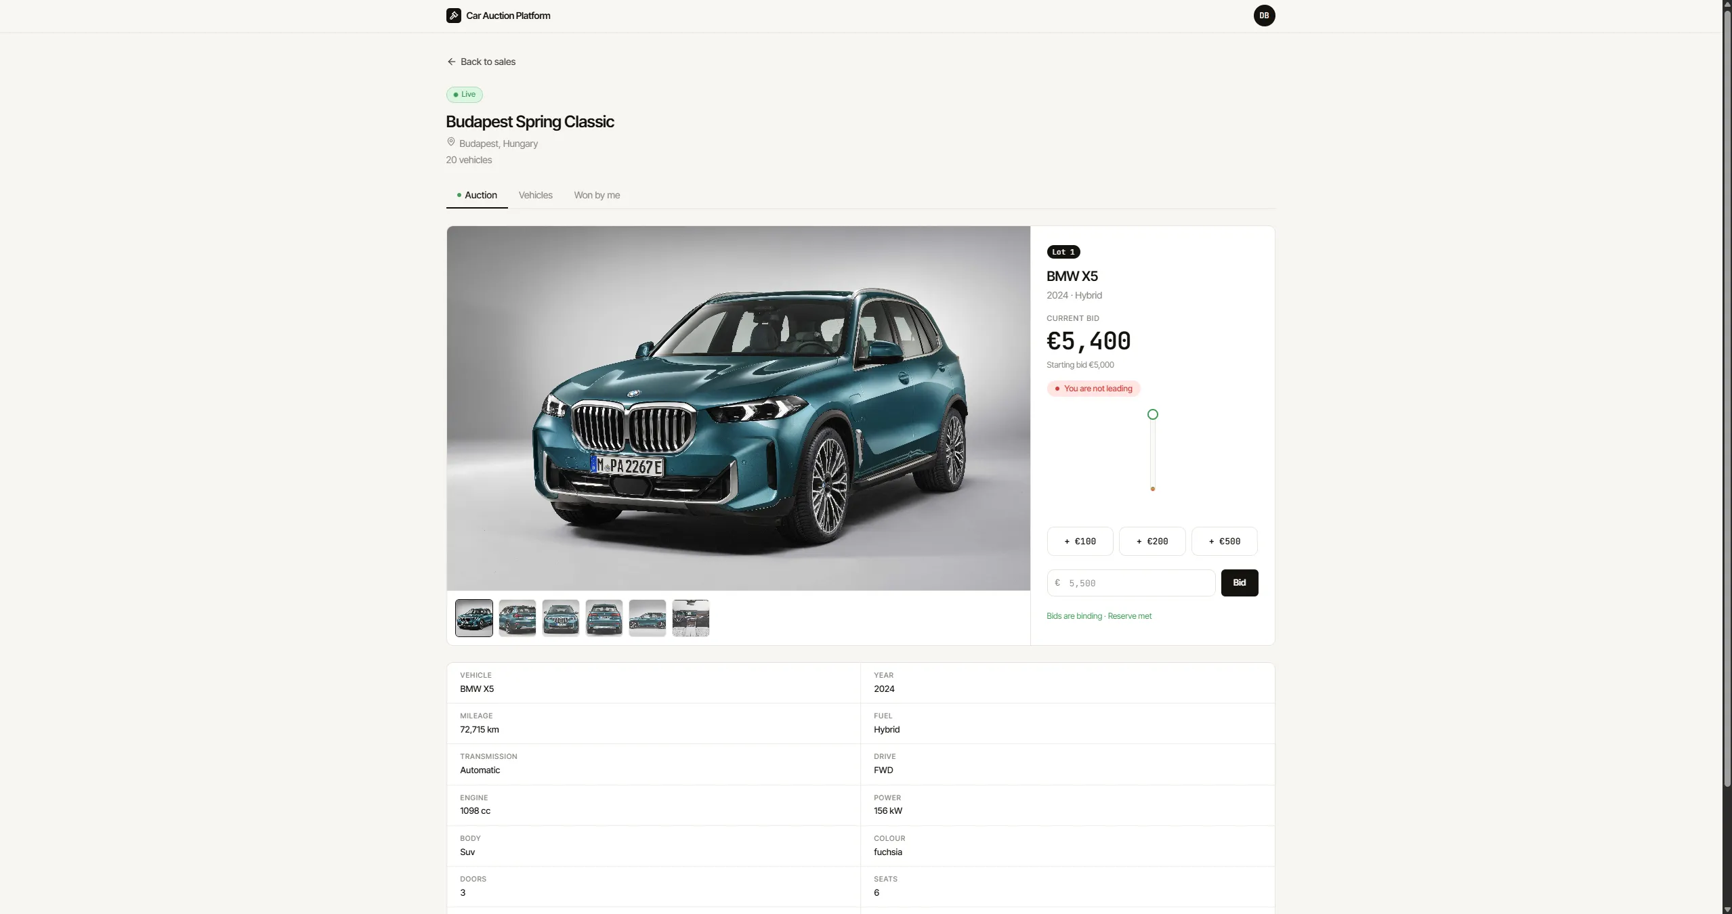Switch to the Vehicles tab

(535, 195)
